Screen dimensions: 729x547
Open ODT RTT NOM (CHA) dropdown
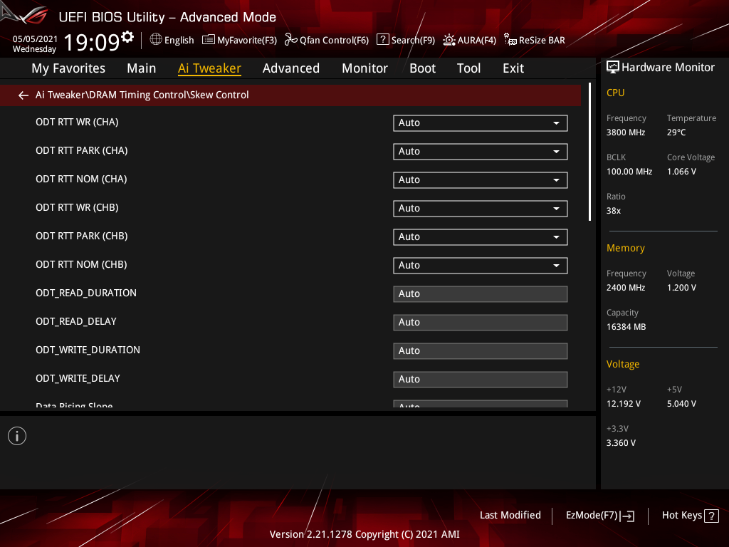tap(481, 180)
